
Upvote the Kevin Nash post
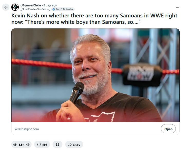pos(15,145)
